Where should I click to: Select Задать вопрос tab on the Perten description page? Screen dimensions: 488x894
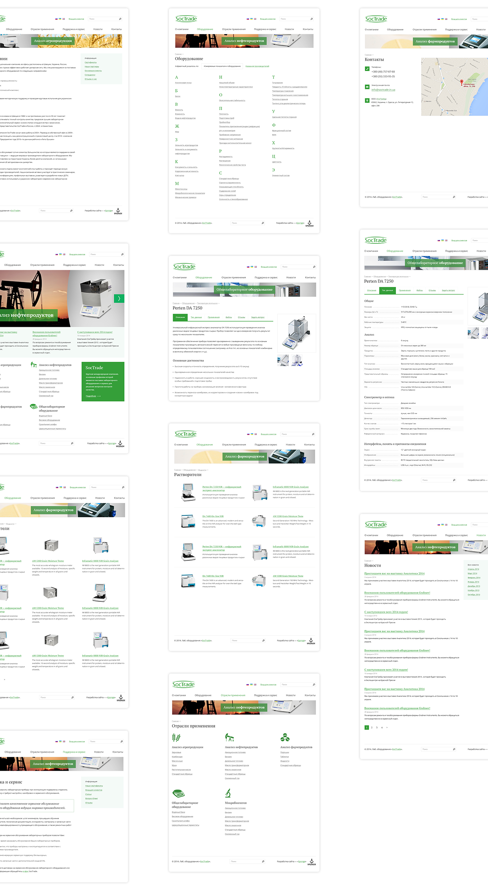tap(258, 317)
